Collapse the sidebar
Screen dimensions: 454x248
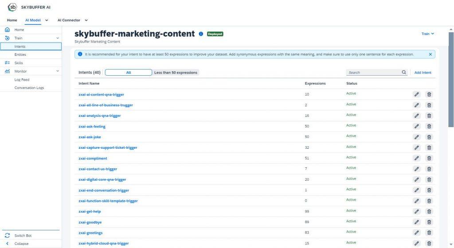coord(31,244)
